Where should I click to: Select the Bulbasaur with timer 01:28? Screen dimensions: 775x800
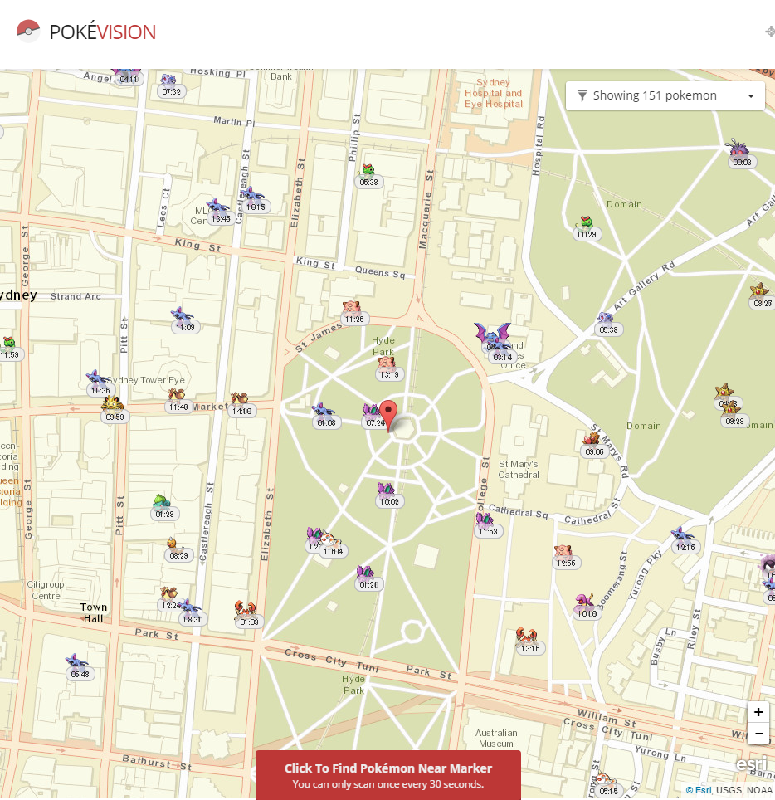pyautogui.click(x=163, y=507)
